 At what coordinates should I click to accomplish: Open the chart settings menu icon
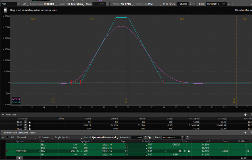[x=5, y=10]
